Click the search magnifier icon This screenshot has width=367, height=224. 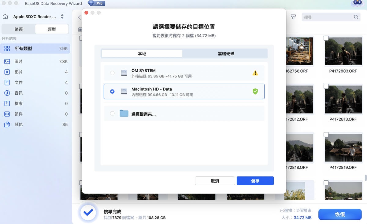tap(356, 17)
